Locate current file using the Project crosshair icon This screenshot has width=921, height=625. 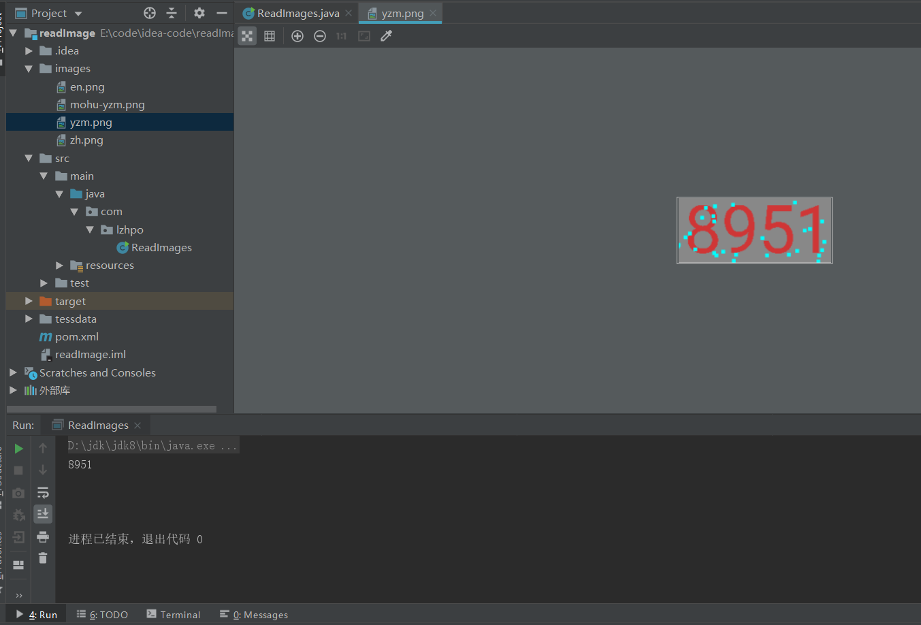148,12
